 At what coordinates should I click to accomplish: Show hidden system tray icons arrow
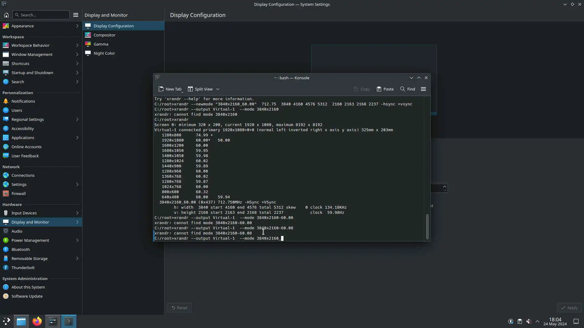[x=537, y=321]
